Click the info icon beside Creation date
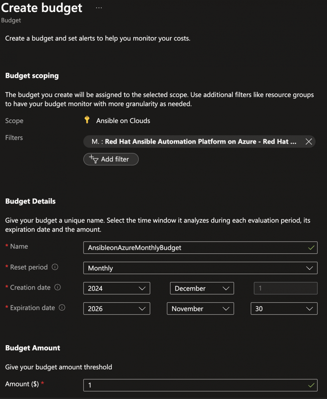Screen dimensions: 327x399 click(58, 288)
